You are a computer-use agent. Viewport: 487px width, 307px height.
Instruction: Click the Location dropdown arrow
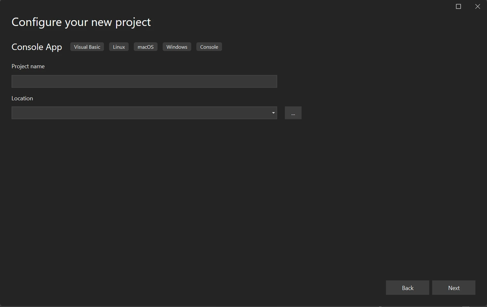(x=273, y=113)
